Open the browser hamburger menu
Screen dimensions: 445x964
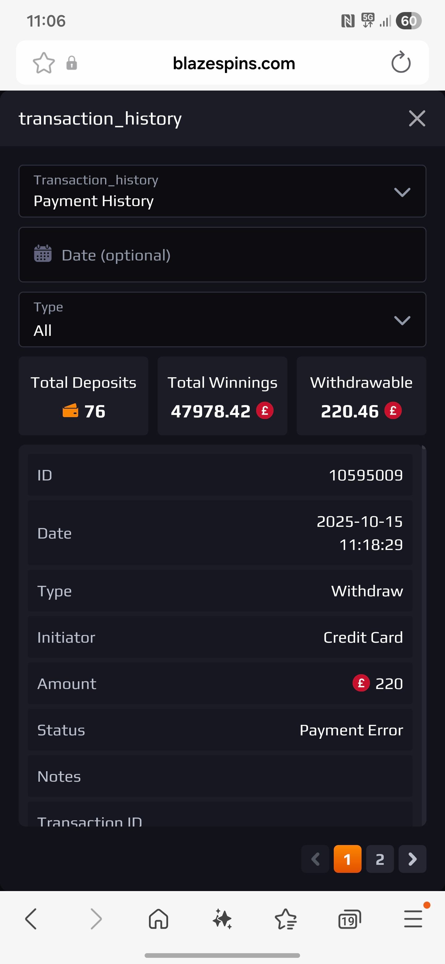click(x=413, y=919)
